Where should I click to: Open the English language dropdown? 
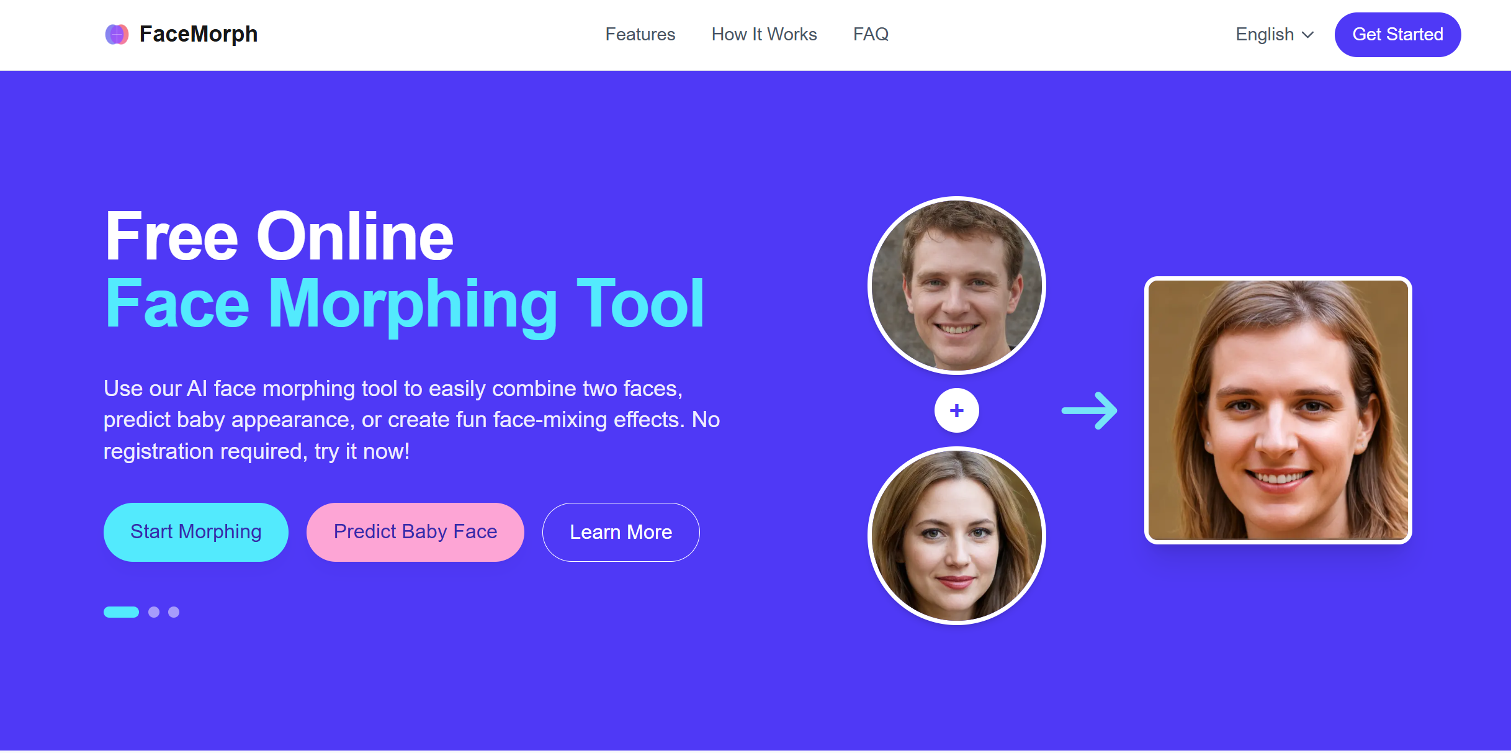click(1265, 34)
